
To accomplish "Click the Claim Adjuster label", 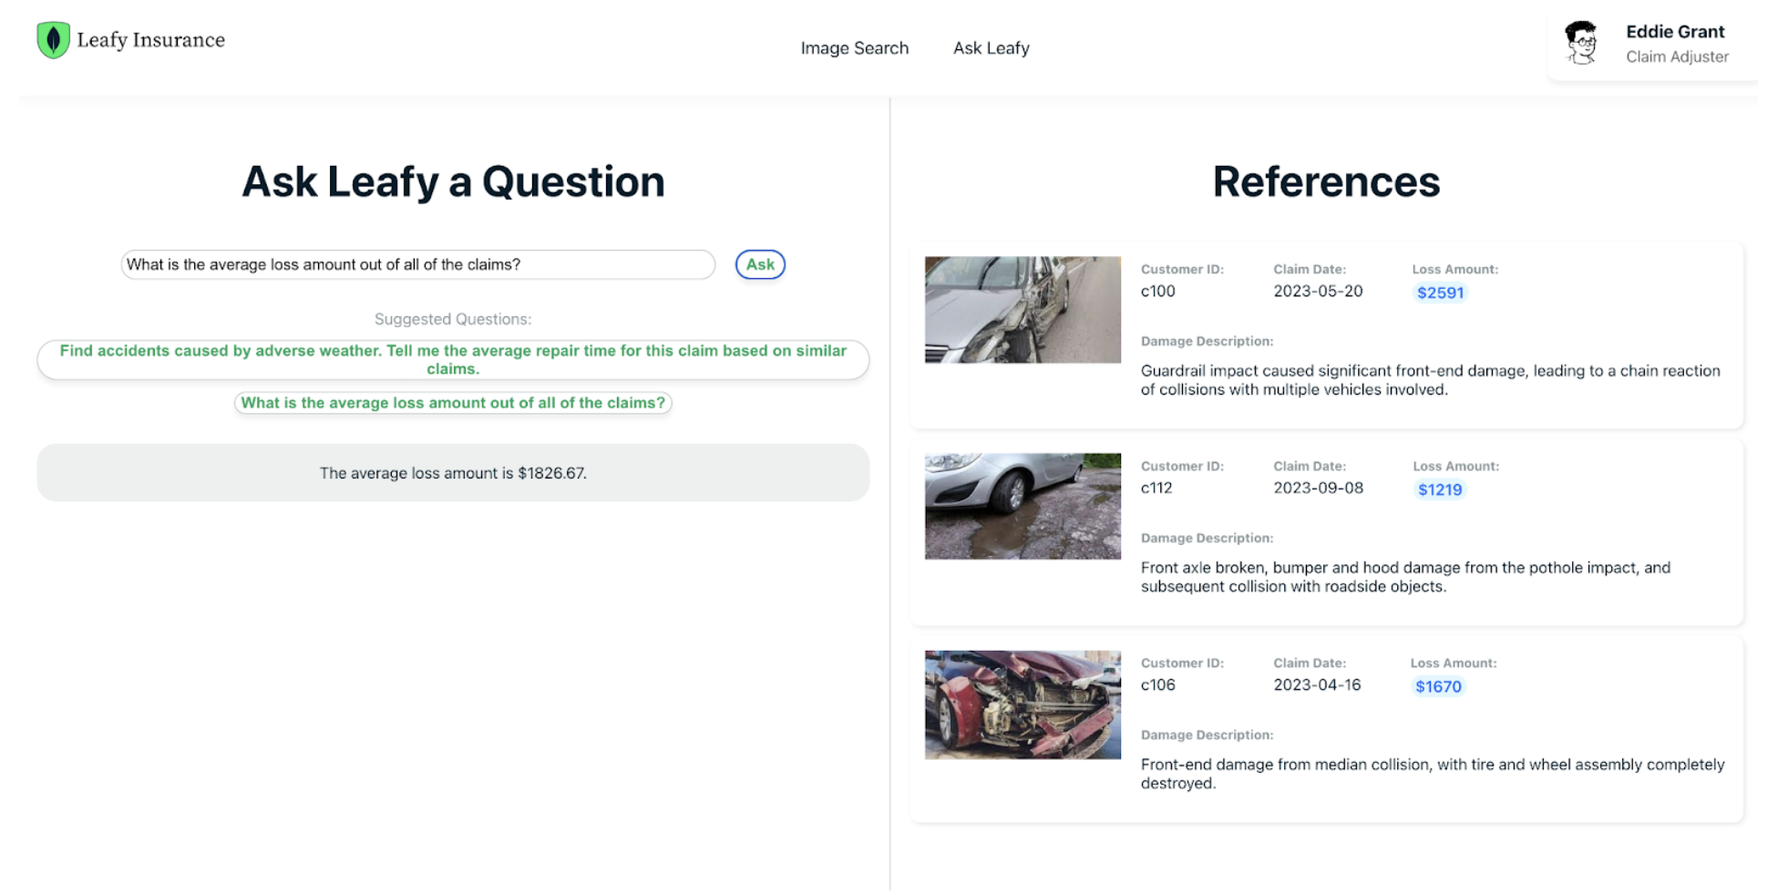I will point(1677,56).
